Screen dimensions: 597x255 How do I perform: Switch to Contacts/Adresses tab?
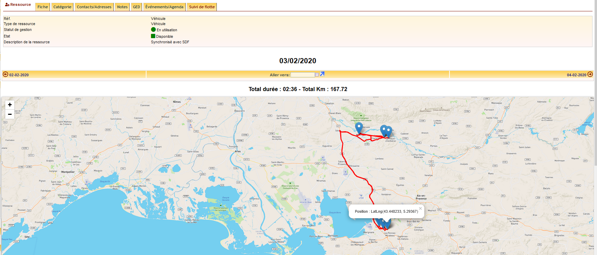[x=94, y=7]
